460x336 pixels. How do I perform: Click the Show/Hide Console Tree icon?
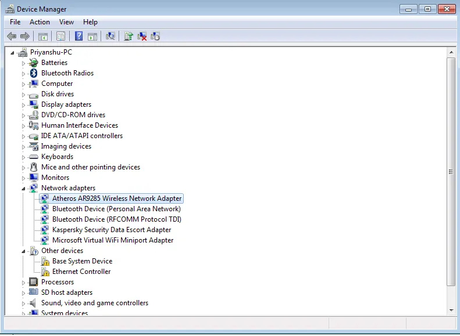coord(43,37)
